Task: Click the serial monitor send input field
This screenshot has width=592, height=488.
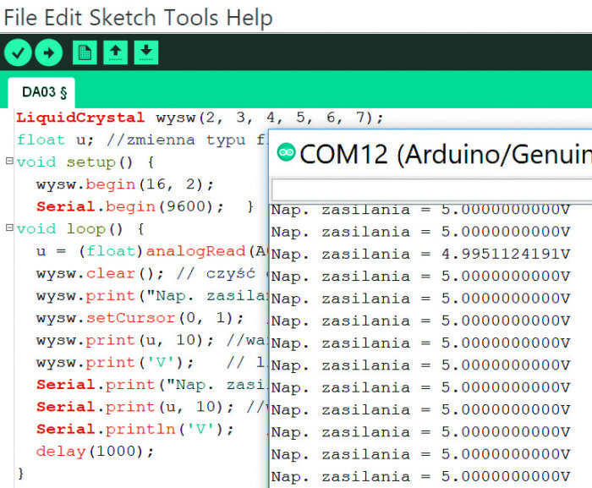Action: coord(431,188)
